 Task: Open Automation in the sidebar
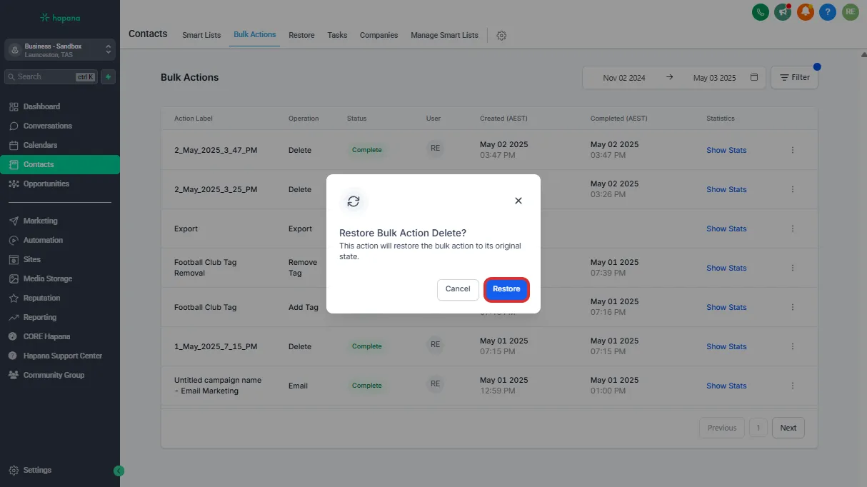click(x=43, y=240)
